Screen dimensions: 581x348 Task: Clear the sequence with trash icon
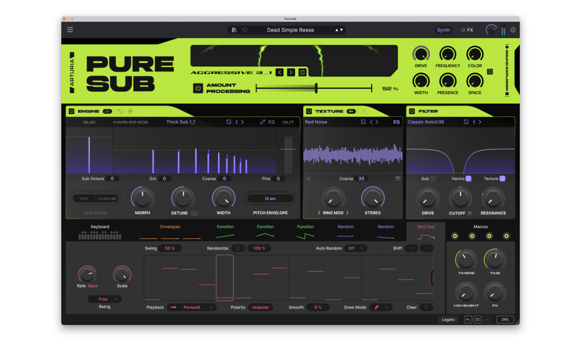coord(427,307)
